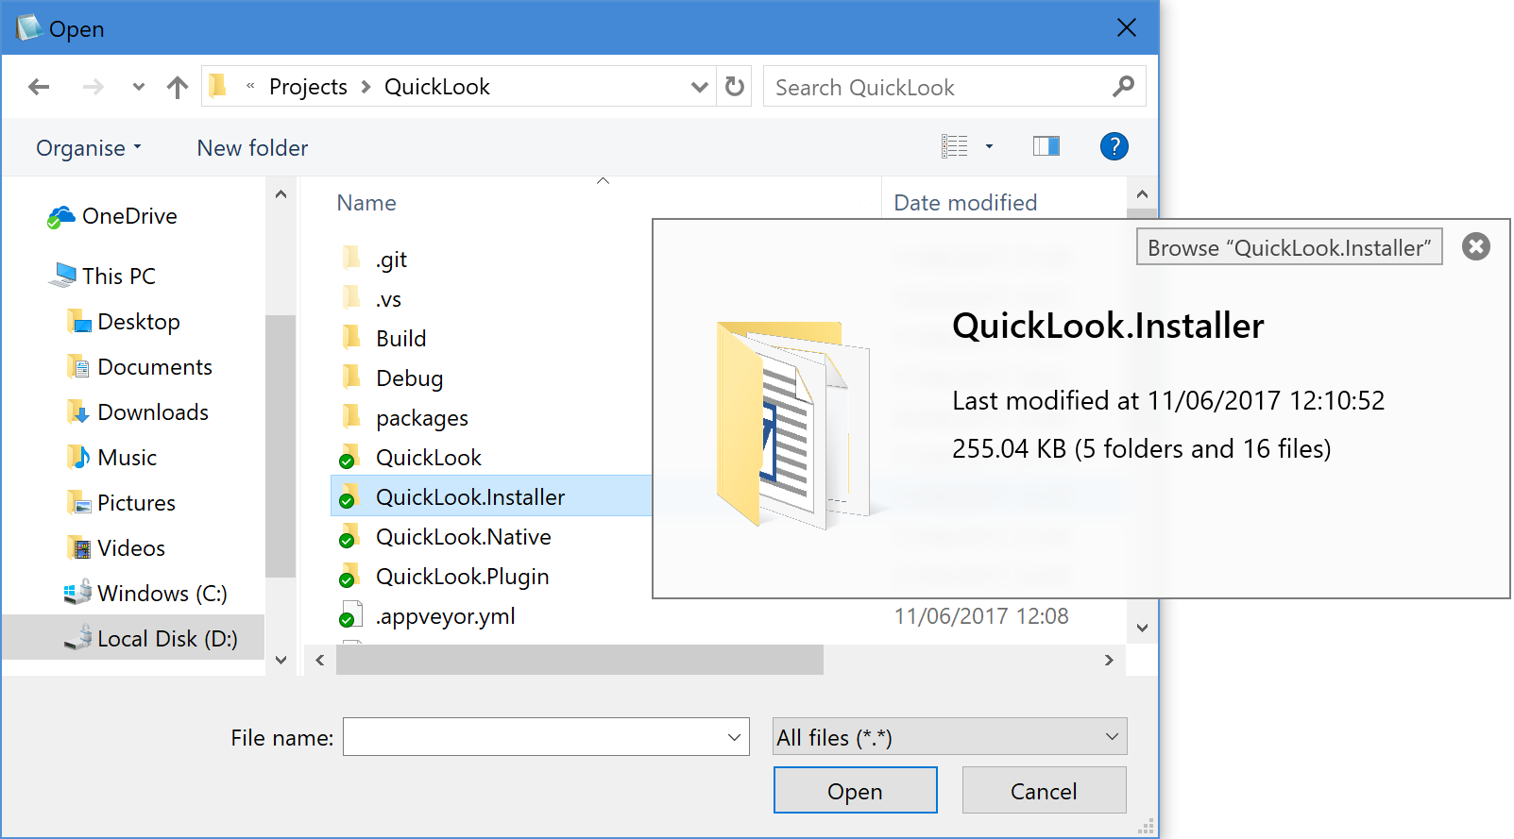The image size is (1514, 839).
Task: Open the Help question mark icon
Action: tap(1114, 146)
